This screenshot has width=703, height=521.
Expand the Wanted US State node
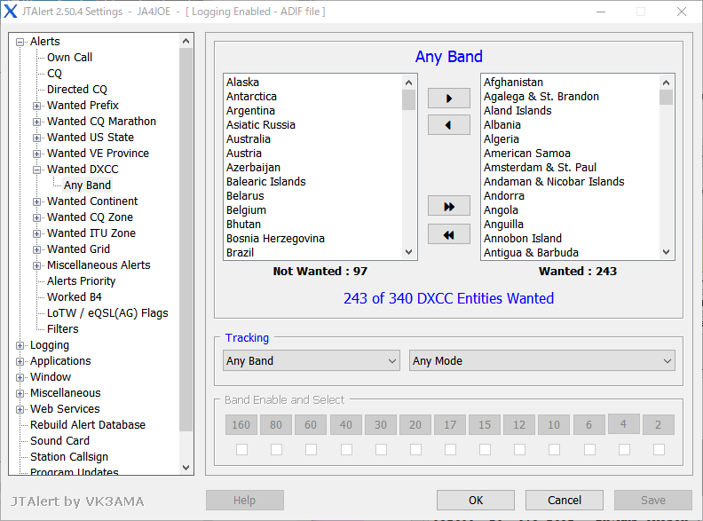click(36, 138)
